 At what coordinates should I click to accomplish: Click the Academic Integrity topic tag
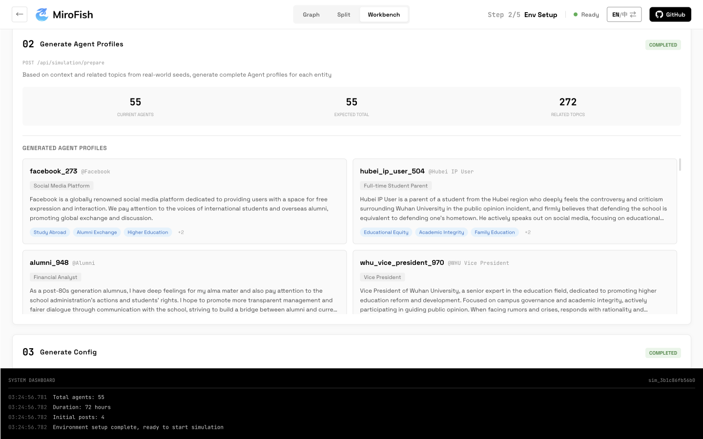441,232
